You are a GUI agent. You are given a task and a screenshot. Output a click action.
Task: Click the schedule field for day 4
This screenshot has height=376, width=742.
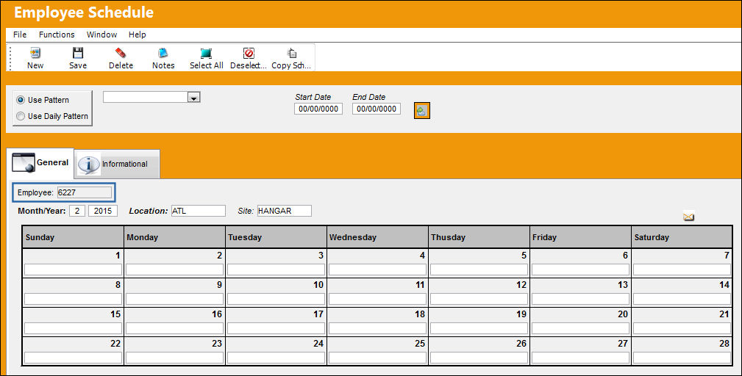(377, 270)
